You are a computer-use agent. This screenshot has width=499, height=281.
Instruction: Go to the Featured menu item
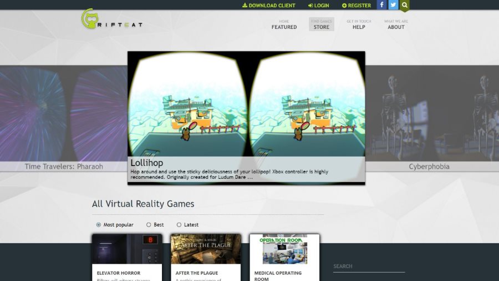[x=284, y=24]
